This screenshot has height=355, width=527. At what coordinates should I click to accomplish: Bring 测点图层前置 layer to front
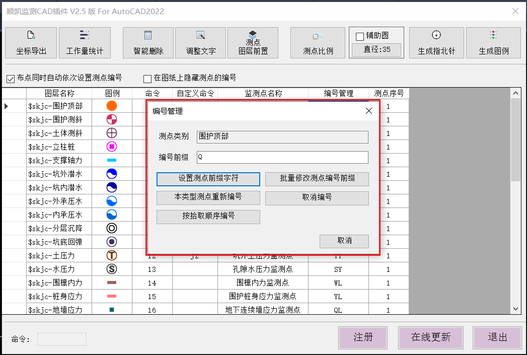pyautogui.click(x=253, y=42)
